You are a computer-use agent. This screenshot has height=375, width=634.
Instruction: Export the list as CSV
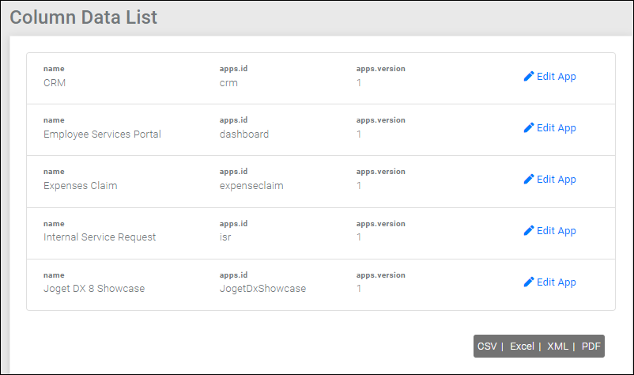tap(487, 347)
